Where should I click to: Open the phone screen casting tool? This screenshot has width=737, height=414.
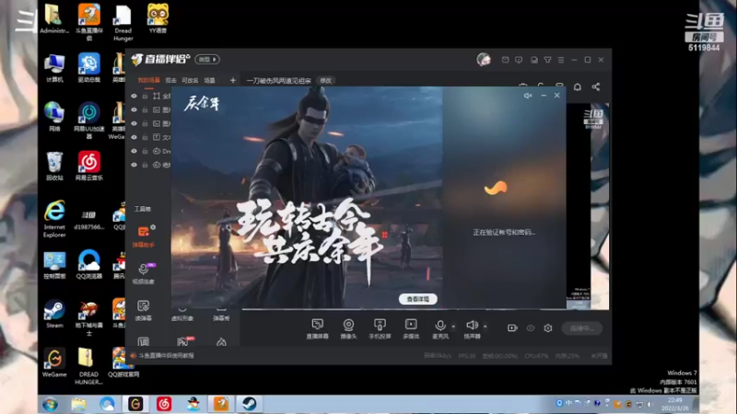[x=380, y=328]
